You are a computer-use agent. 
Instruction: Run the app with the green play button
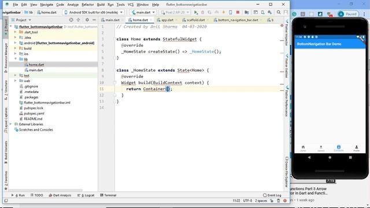(x=195, y=12)
